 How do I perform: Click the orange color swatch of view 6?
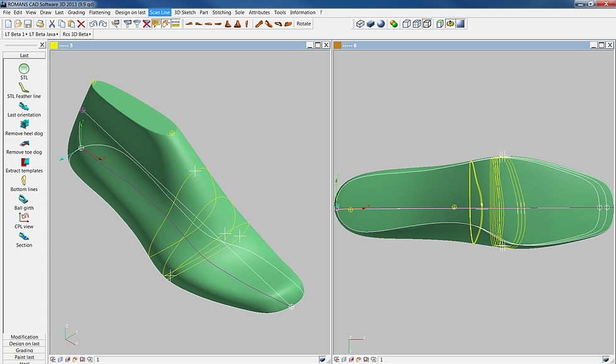(337, 45)
